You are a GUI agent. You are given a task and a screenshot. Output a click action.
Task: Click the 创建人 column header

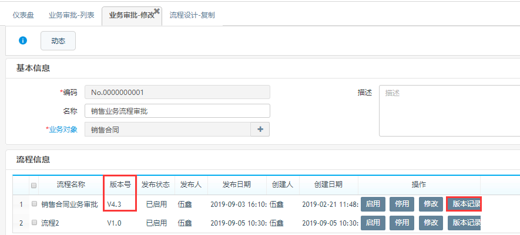point(283,185)
